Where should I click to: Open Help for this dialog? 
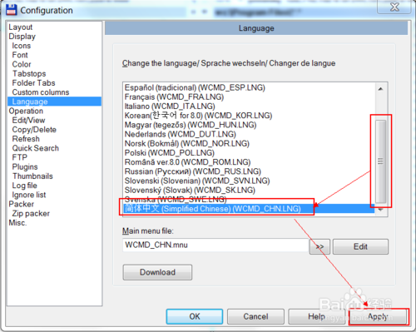point(316,316)
